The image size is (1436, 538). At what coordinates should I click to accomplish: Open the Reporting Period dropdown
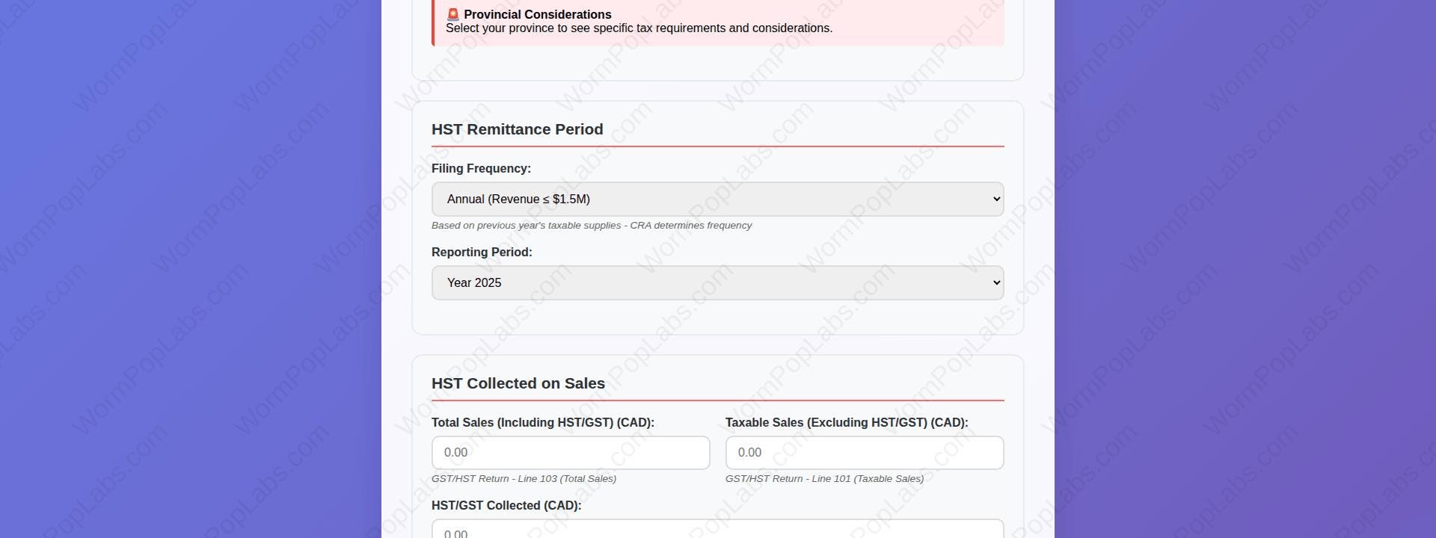click(717, 282)
